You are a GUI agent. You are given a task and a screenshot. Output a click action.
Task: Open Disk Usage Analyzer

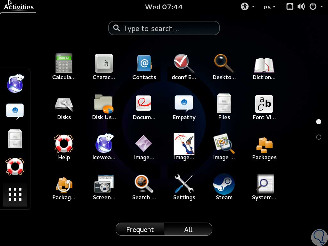pos(104,107)
